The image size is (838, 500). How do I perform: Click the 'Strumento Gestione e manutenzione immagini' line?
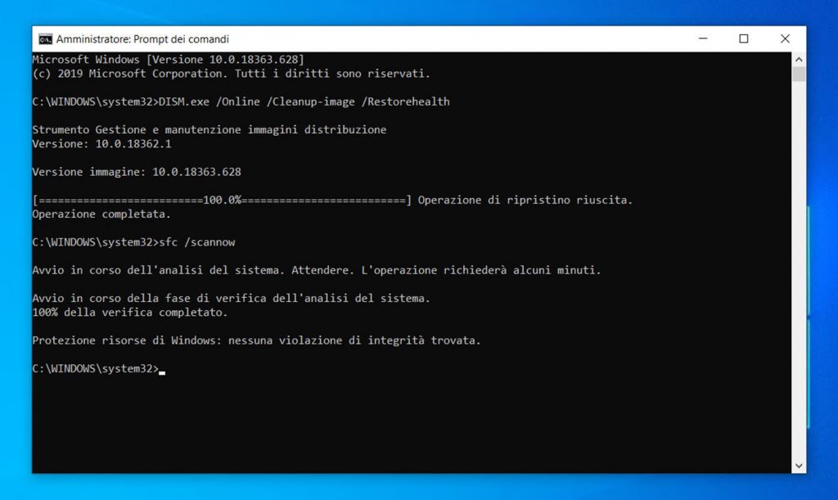click(209, 129)
